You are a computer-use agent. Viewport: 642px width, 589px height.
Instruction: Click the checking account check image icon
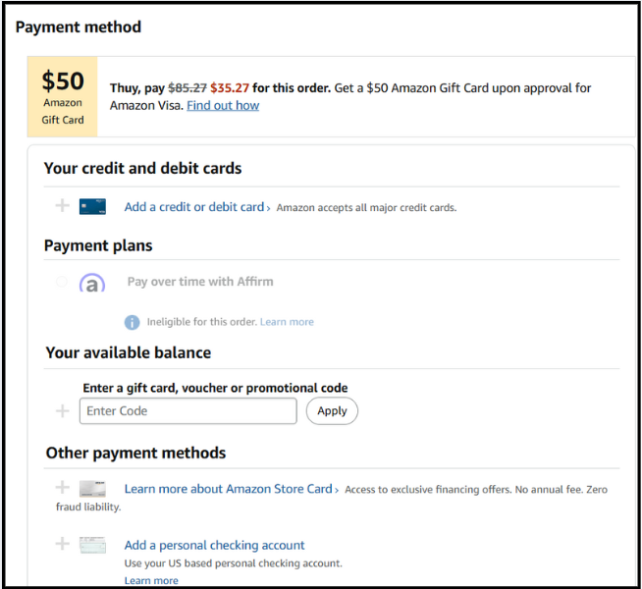click(x=92, y=545)
